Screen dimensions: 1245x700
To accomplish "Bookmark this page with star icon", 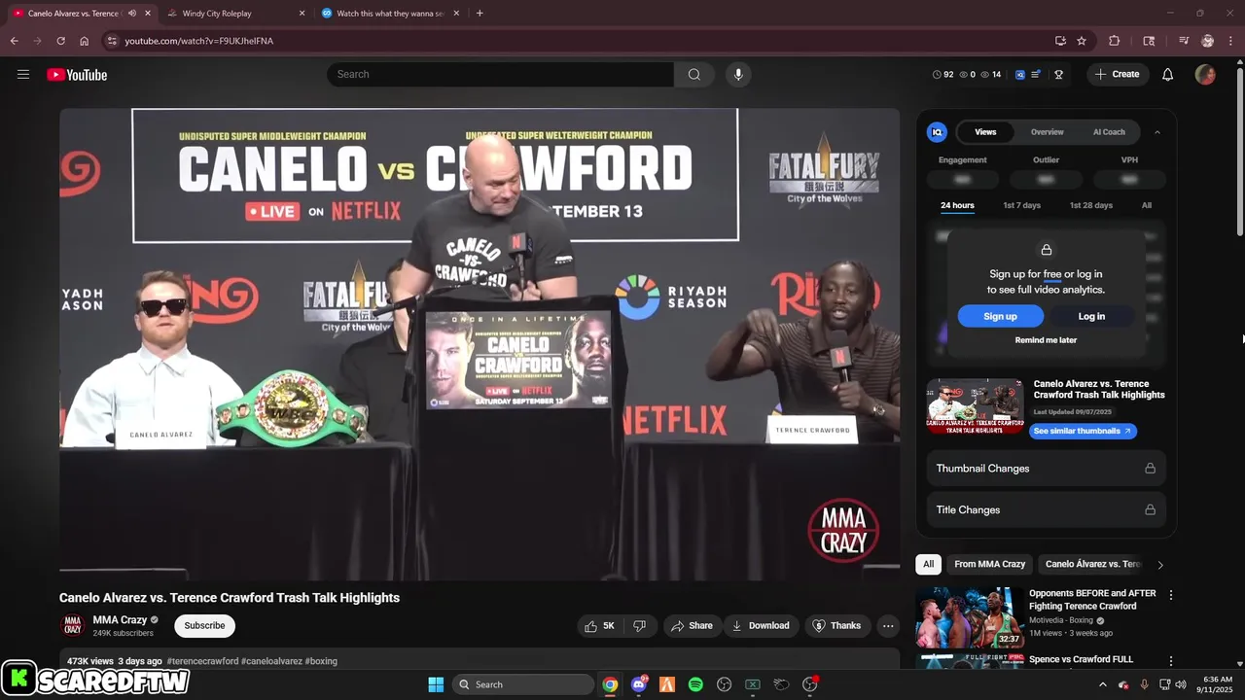I will coord(1082,41).
